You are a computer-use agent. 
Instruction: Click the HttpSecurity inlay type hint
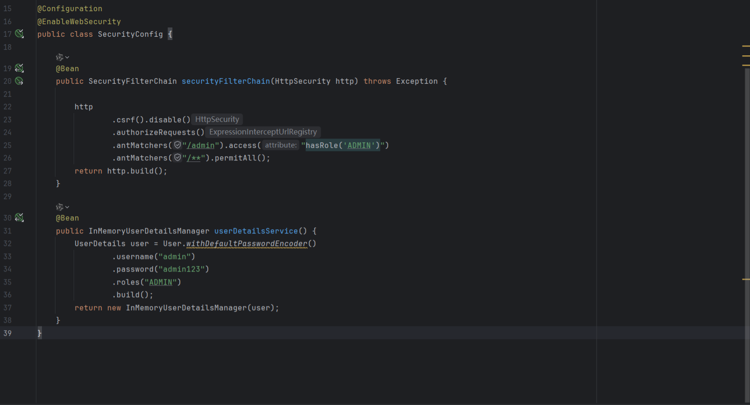point(217,120)
